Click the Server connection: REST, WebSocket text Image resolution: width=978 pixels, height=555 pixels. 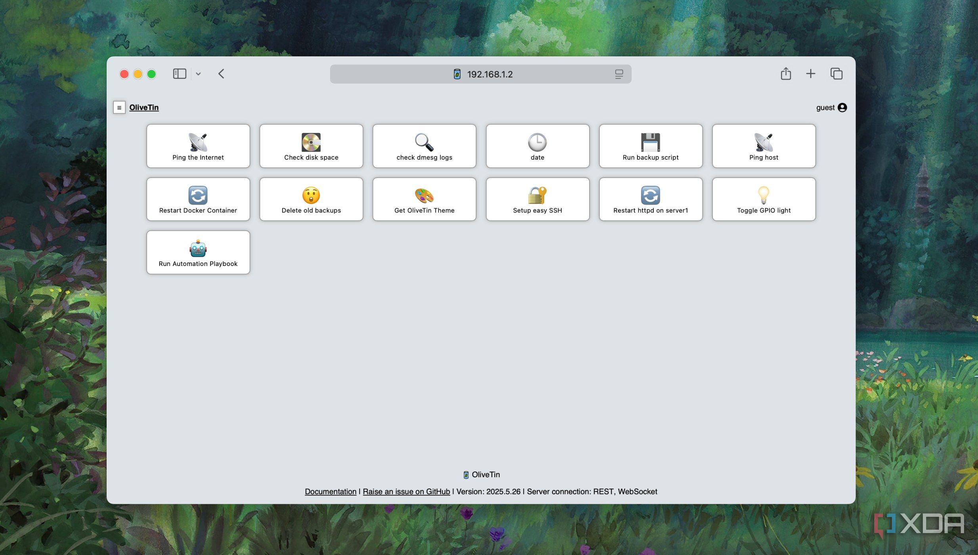point(591,492)
